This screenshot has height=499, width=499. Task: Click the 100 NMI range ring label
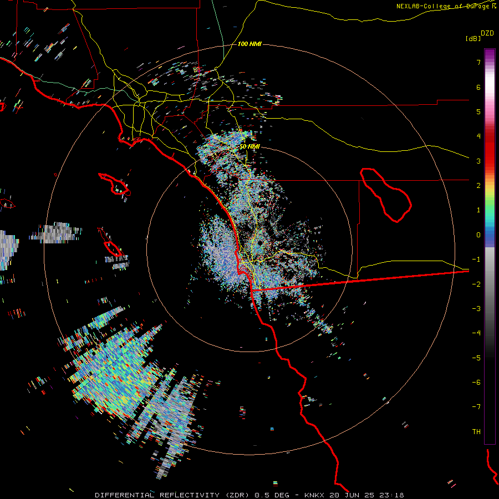[249, 44]
